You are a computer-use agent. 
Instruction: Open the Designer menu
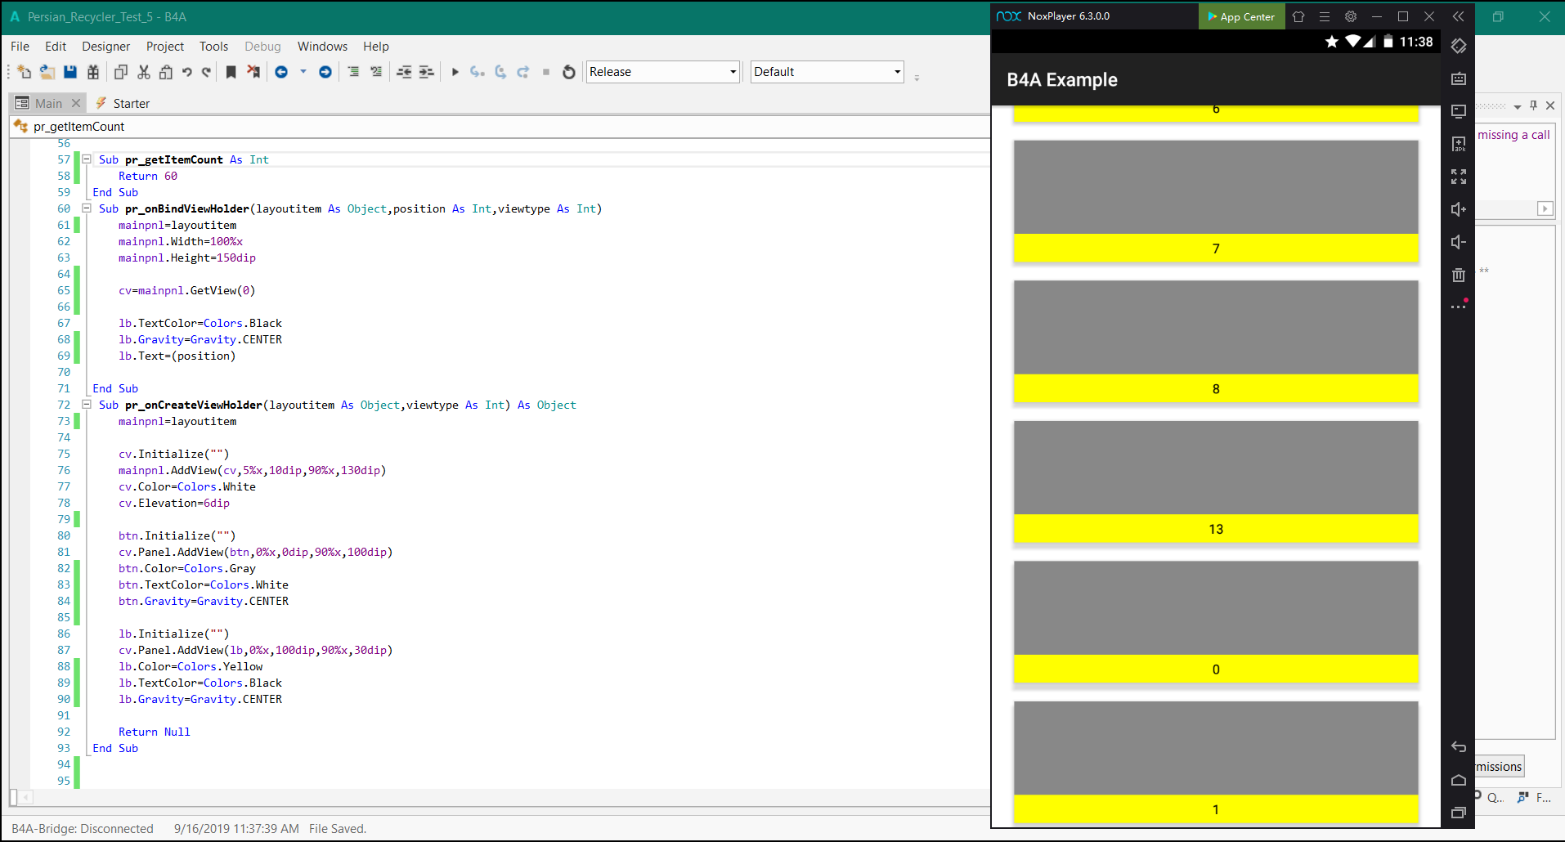[105, 47]
